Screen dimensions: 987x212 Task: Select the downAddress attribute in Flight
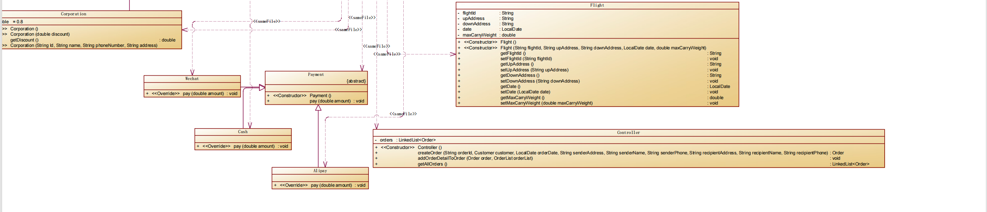tap(486, 24)
